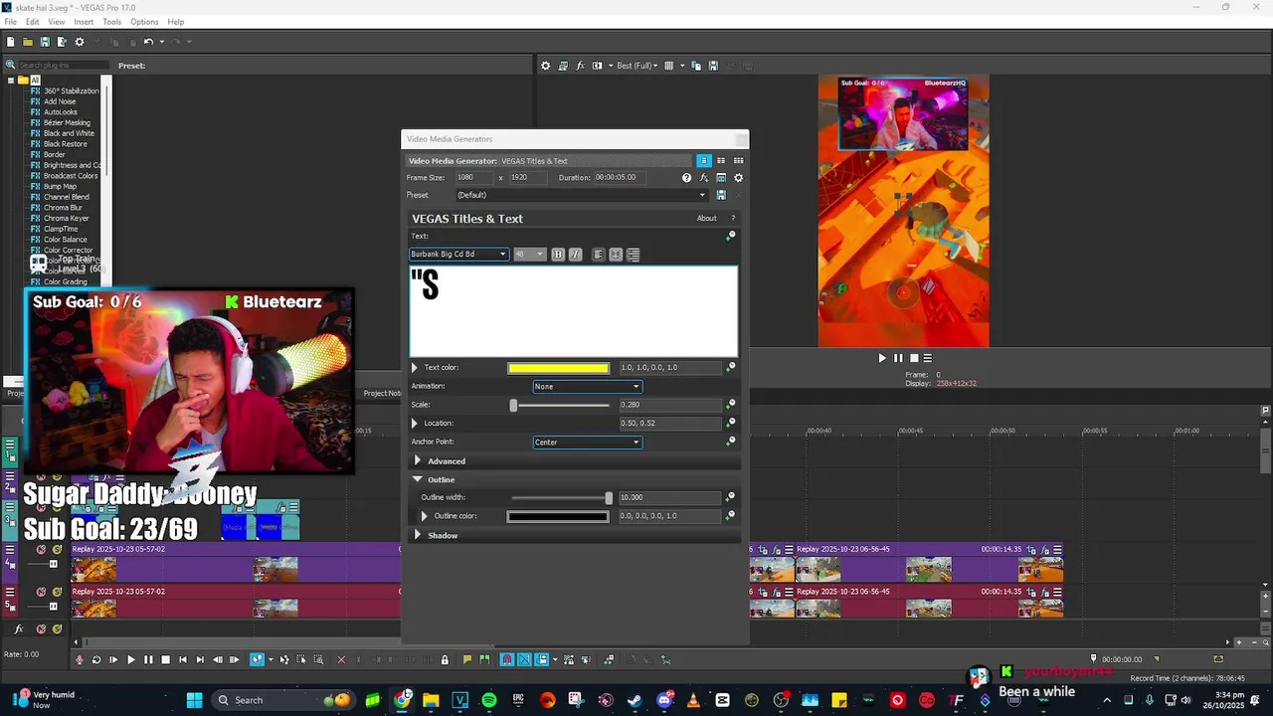Pause playback in the transport bar
Screen dimensions: 1273x716
pos(148,659)
